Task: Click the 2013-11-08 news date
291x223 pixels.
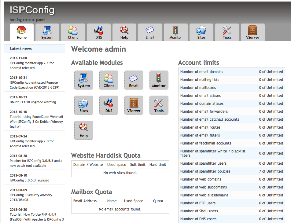Action: [x=18, y=58]
